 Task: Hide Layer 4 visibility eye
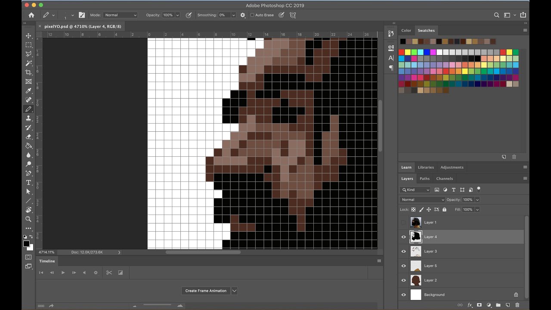coord(403,237)
